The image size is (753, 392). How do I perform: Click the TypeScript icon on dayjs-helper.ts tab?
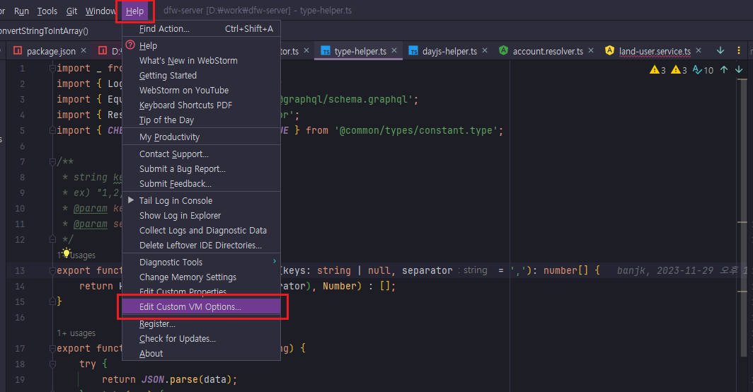coord(413,51)
